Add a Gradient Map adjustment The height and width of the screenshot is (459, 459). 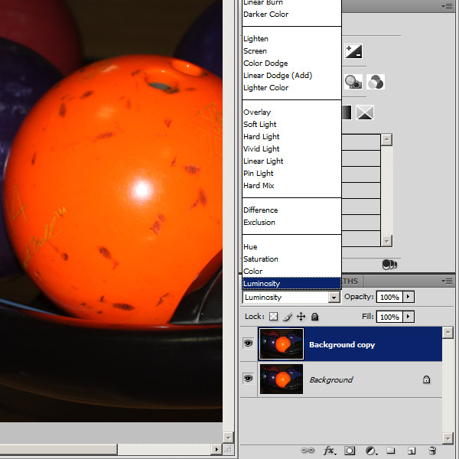(x=347, y=112)
